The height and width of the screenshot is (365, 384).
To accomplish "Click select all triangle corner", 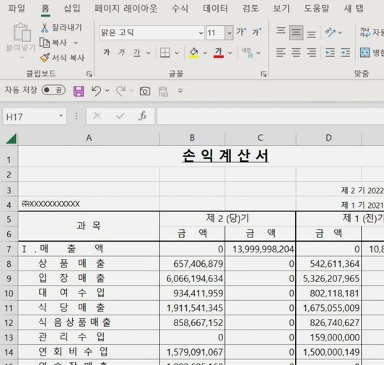I will point(11,139).
